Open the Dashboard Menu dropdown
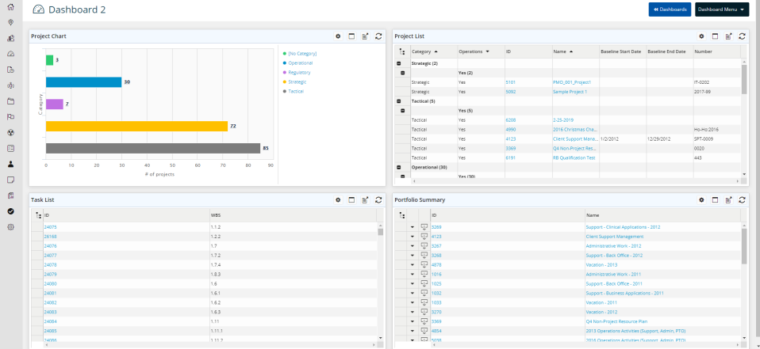Screen dimensions: 760x349 (x=721, y=9)
